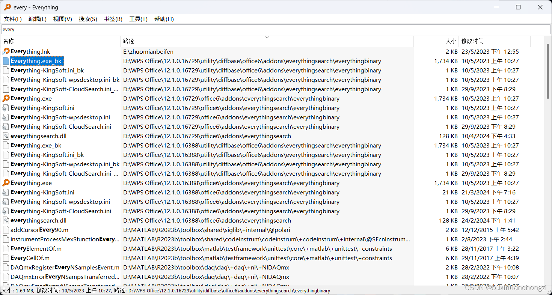Sort results by the 路径 column header
This screenshot has height=295, width=552.
click(x=267, y=41)
